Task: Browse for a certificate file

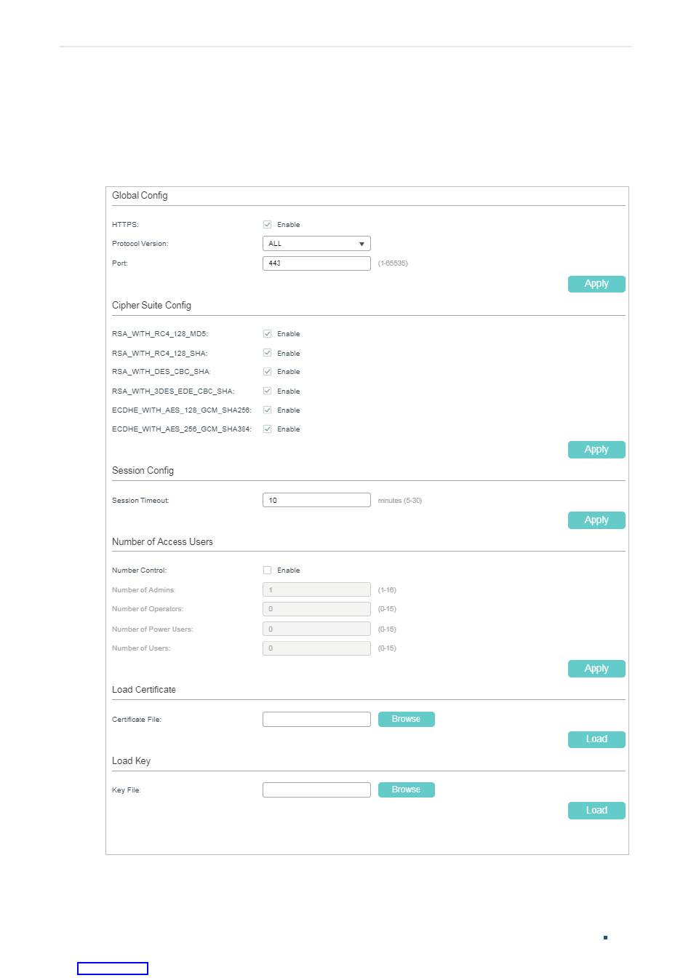Action: tap(406, 719)
